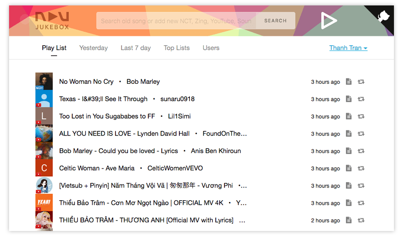Click the NCT Jukebox logo
The image size is (403, 236).
52,20
